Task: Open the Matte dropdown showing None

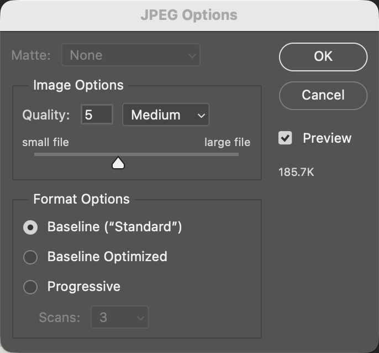Action: click(131, 55)
